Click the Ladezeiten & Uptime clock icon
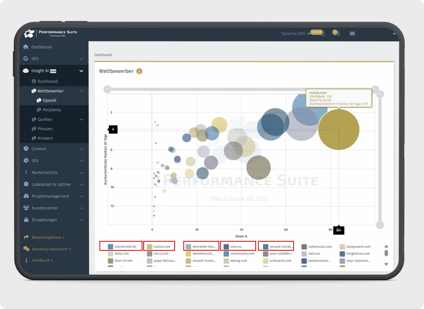This screenshot has height=309, width=424. point(26,184)
